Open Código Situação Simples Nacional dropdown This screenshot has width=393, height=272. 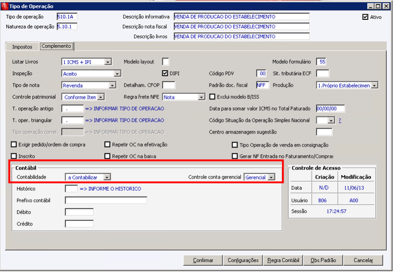click(x=331, y=121)
